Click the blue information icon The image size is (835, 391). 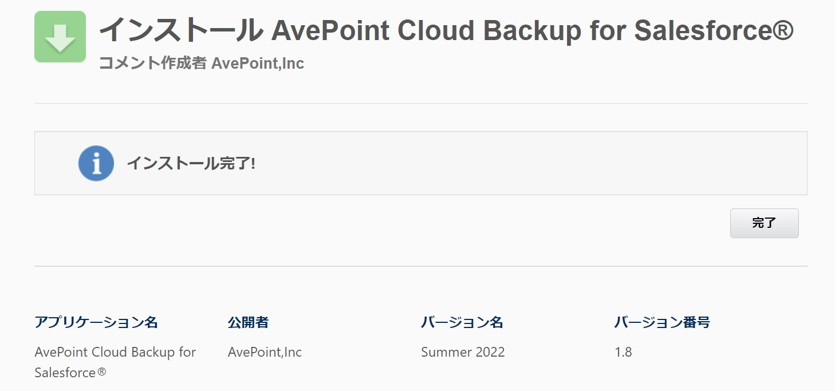(96, 163)
